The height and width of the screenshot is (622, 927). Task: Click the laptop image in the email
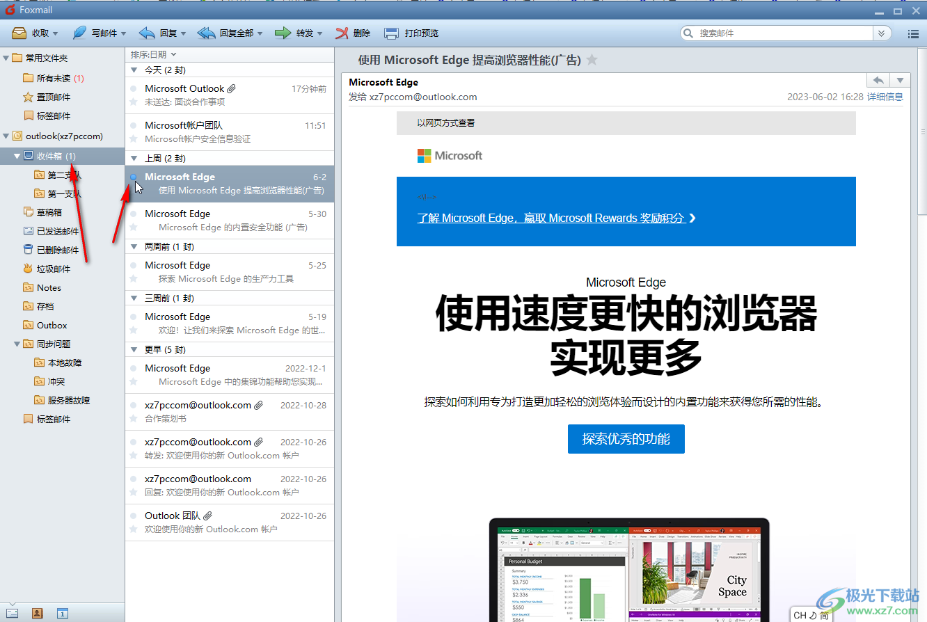click(629, 570)
